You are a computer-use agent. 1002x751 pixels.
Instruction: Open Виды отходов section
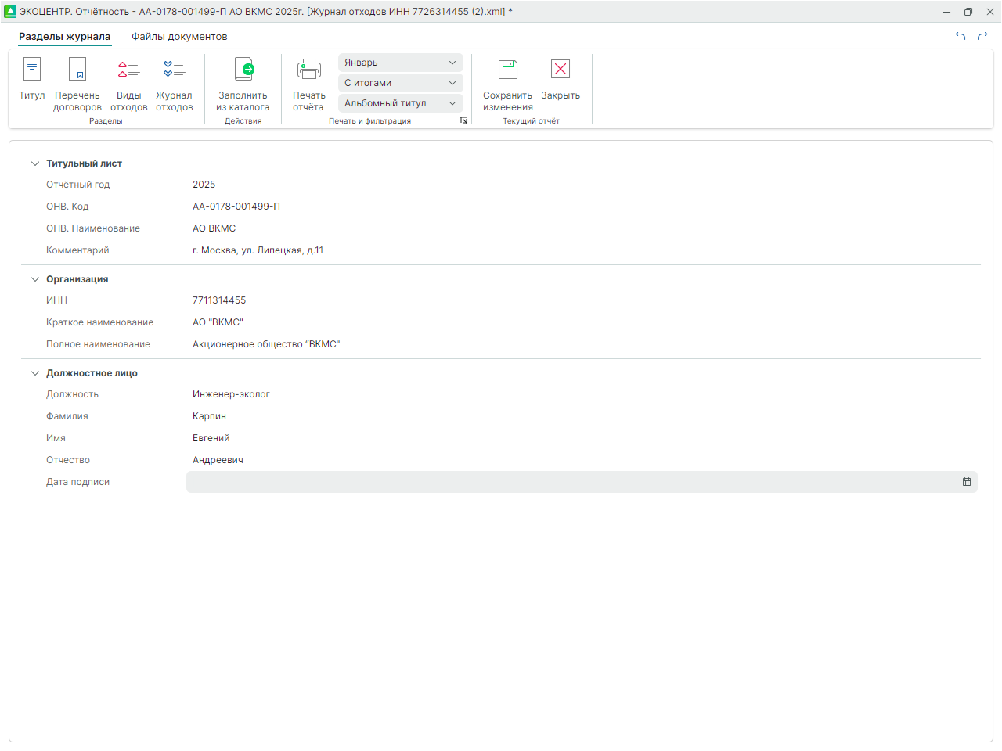click(129, 70)
